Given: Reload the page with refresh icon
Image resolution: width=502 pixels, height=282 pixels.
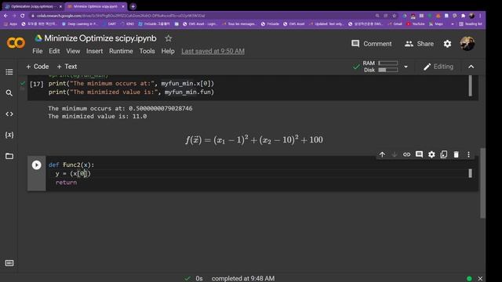Looking at the screenshot, I should (x=23, y=16).
